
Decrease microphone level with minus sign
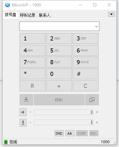30,122
